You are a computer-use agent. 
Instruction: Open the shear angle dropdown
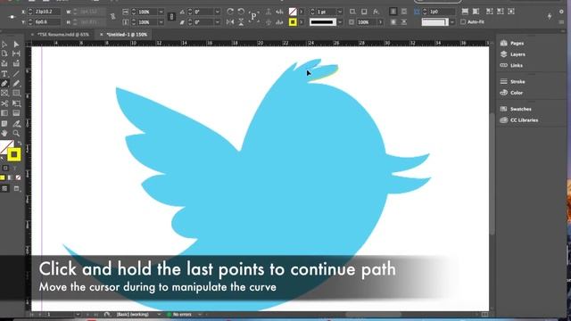click(x=218, y=22)
